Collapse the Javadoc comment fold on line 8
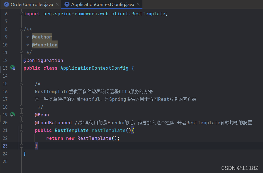263x173 pixels. point(21,29)
